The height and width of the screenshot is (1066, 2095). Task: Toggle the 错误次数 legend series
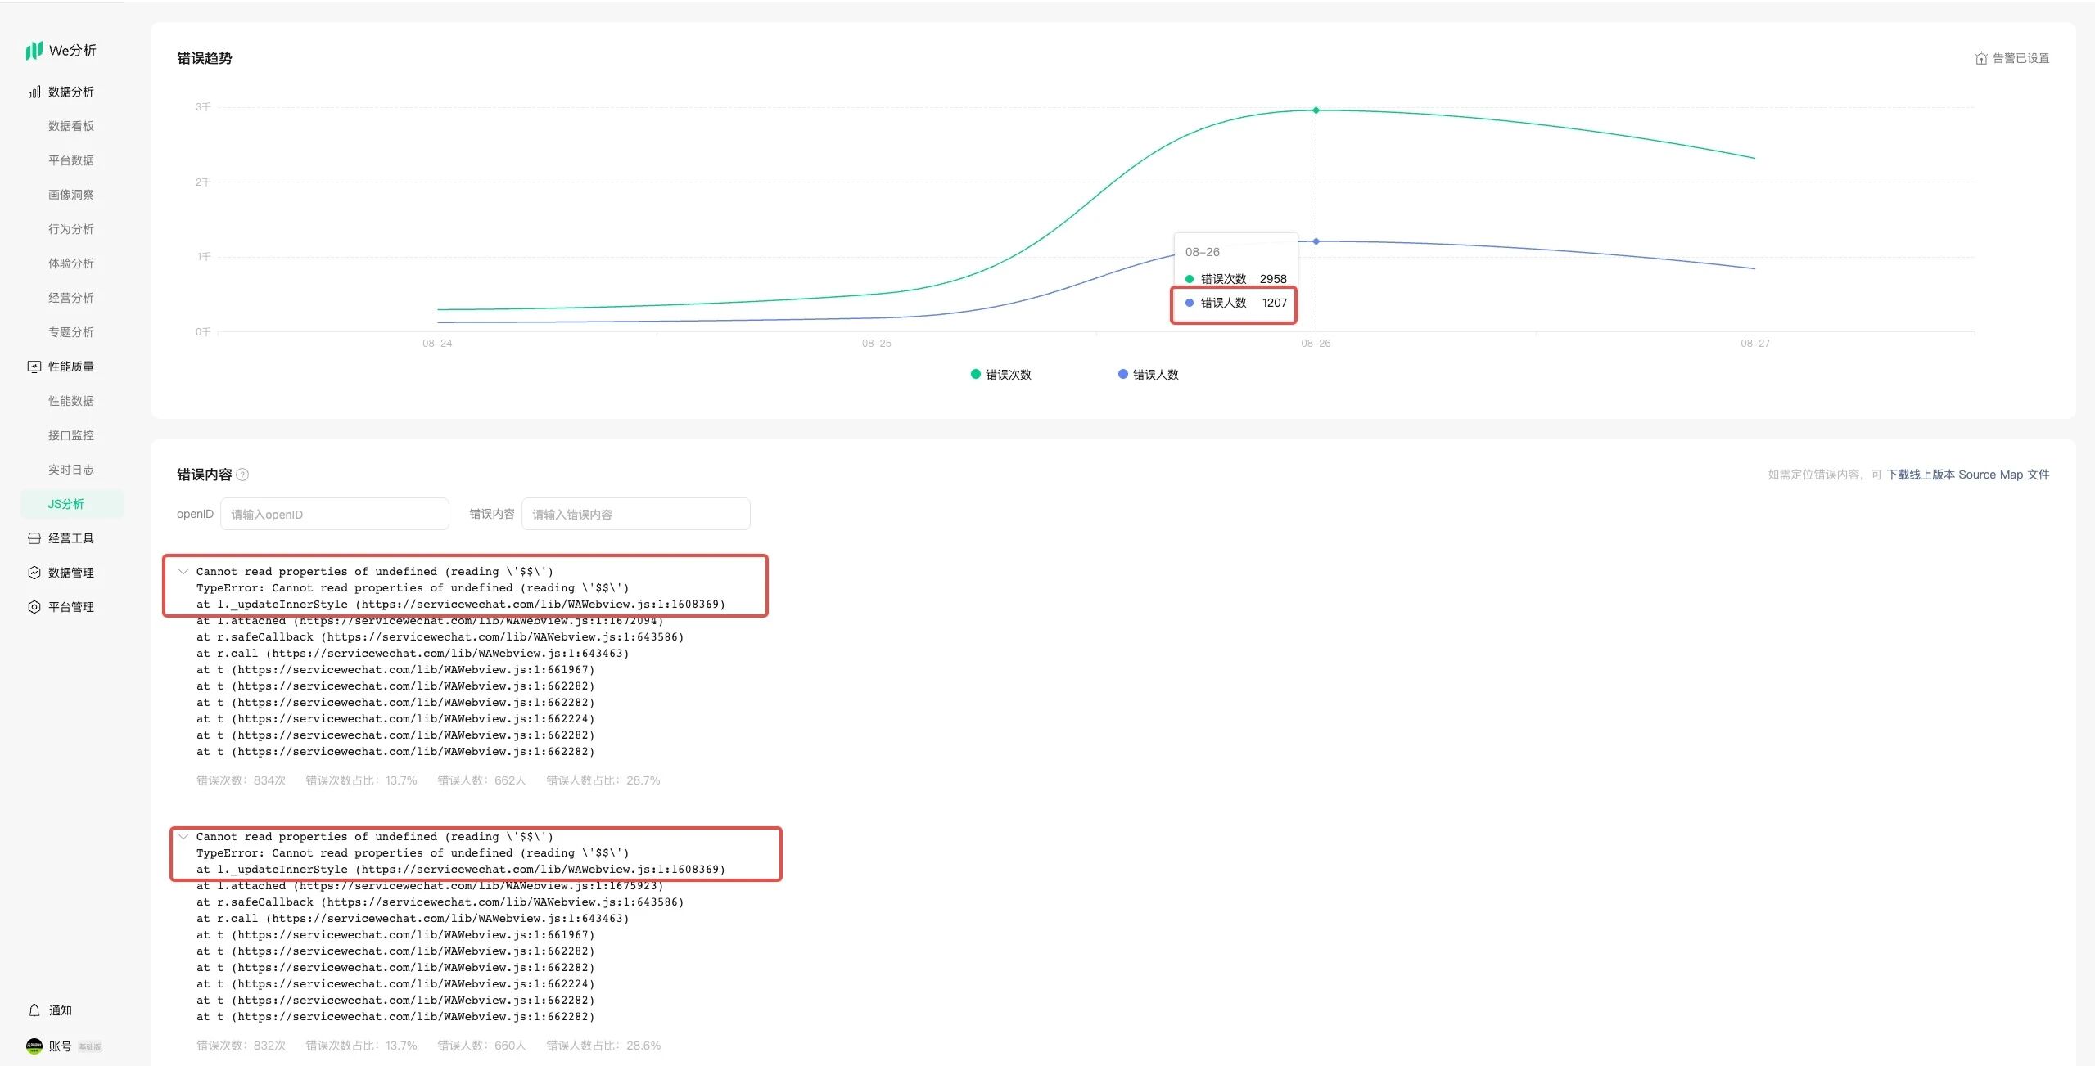pos(1000,375)
